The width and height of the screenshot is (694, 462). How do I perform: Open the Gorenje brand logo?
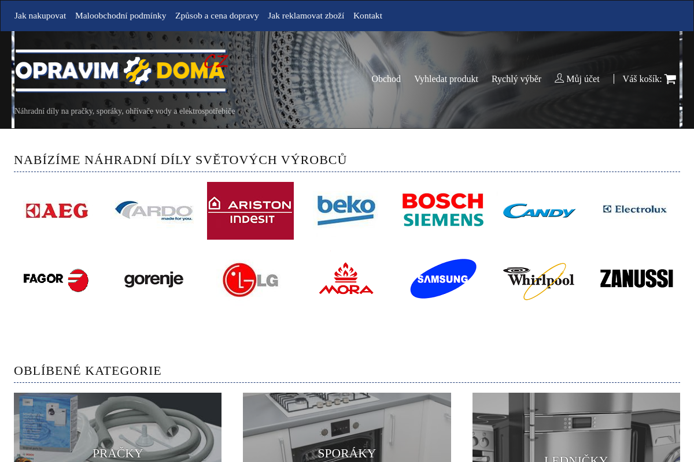(154, 280)
